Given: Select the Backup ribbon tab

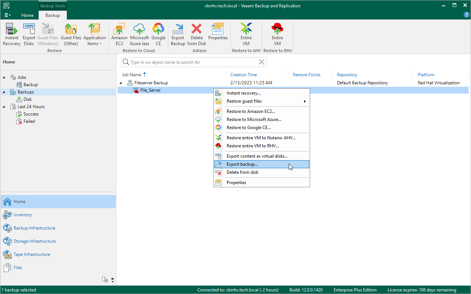Looking at the screenshot, I should tap(53, 15).
